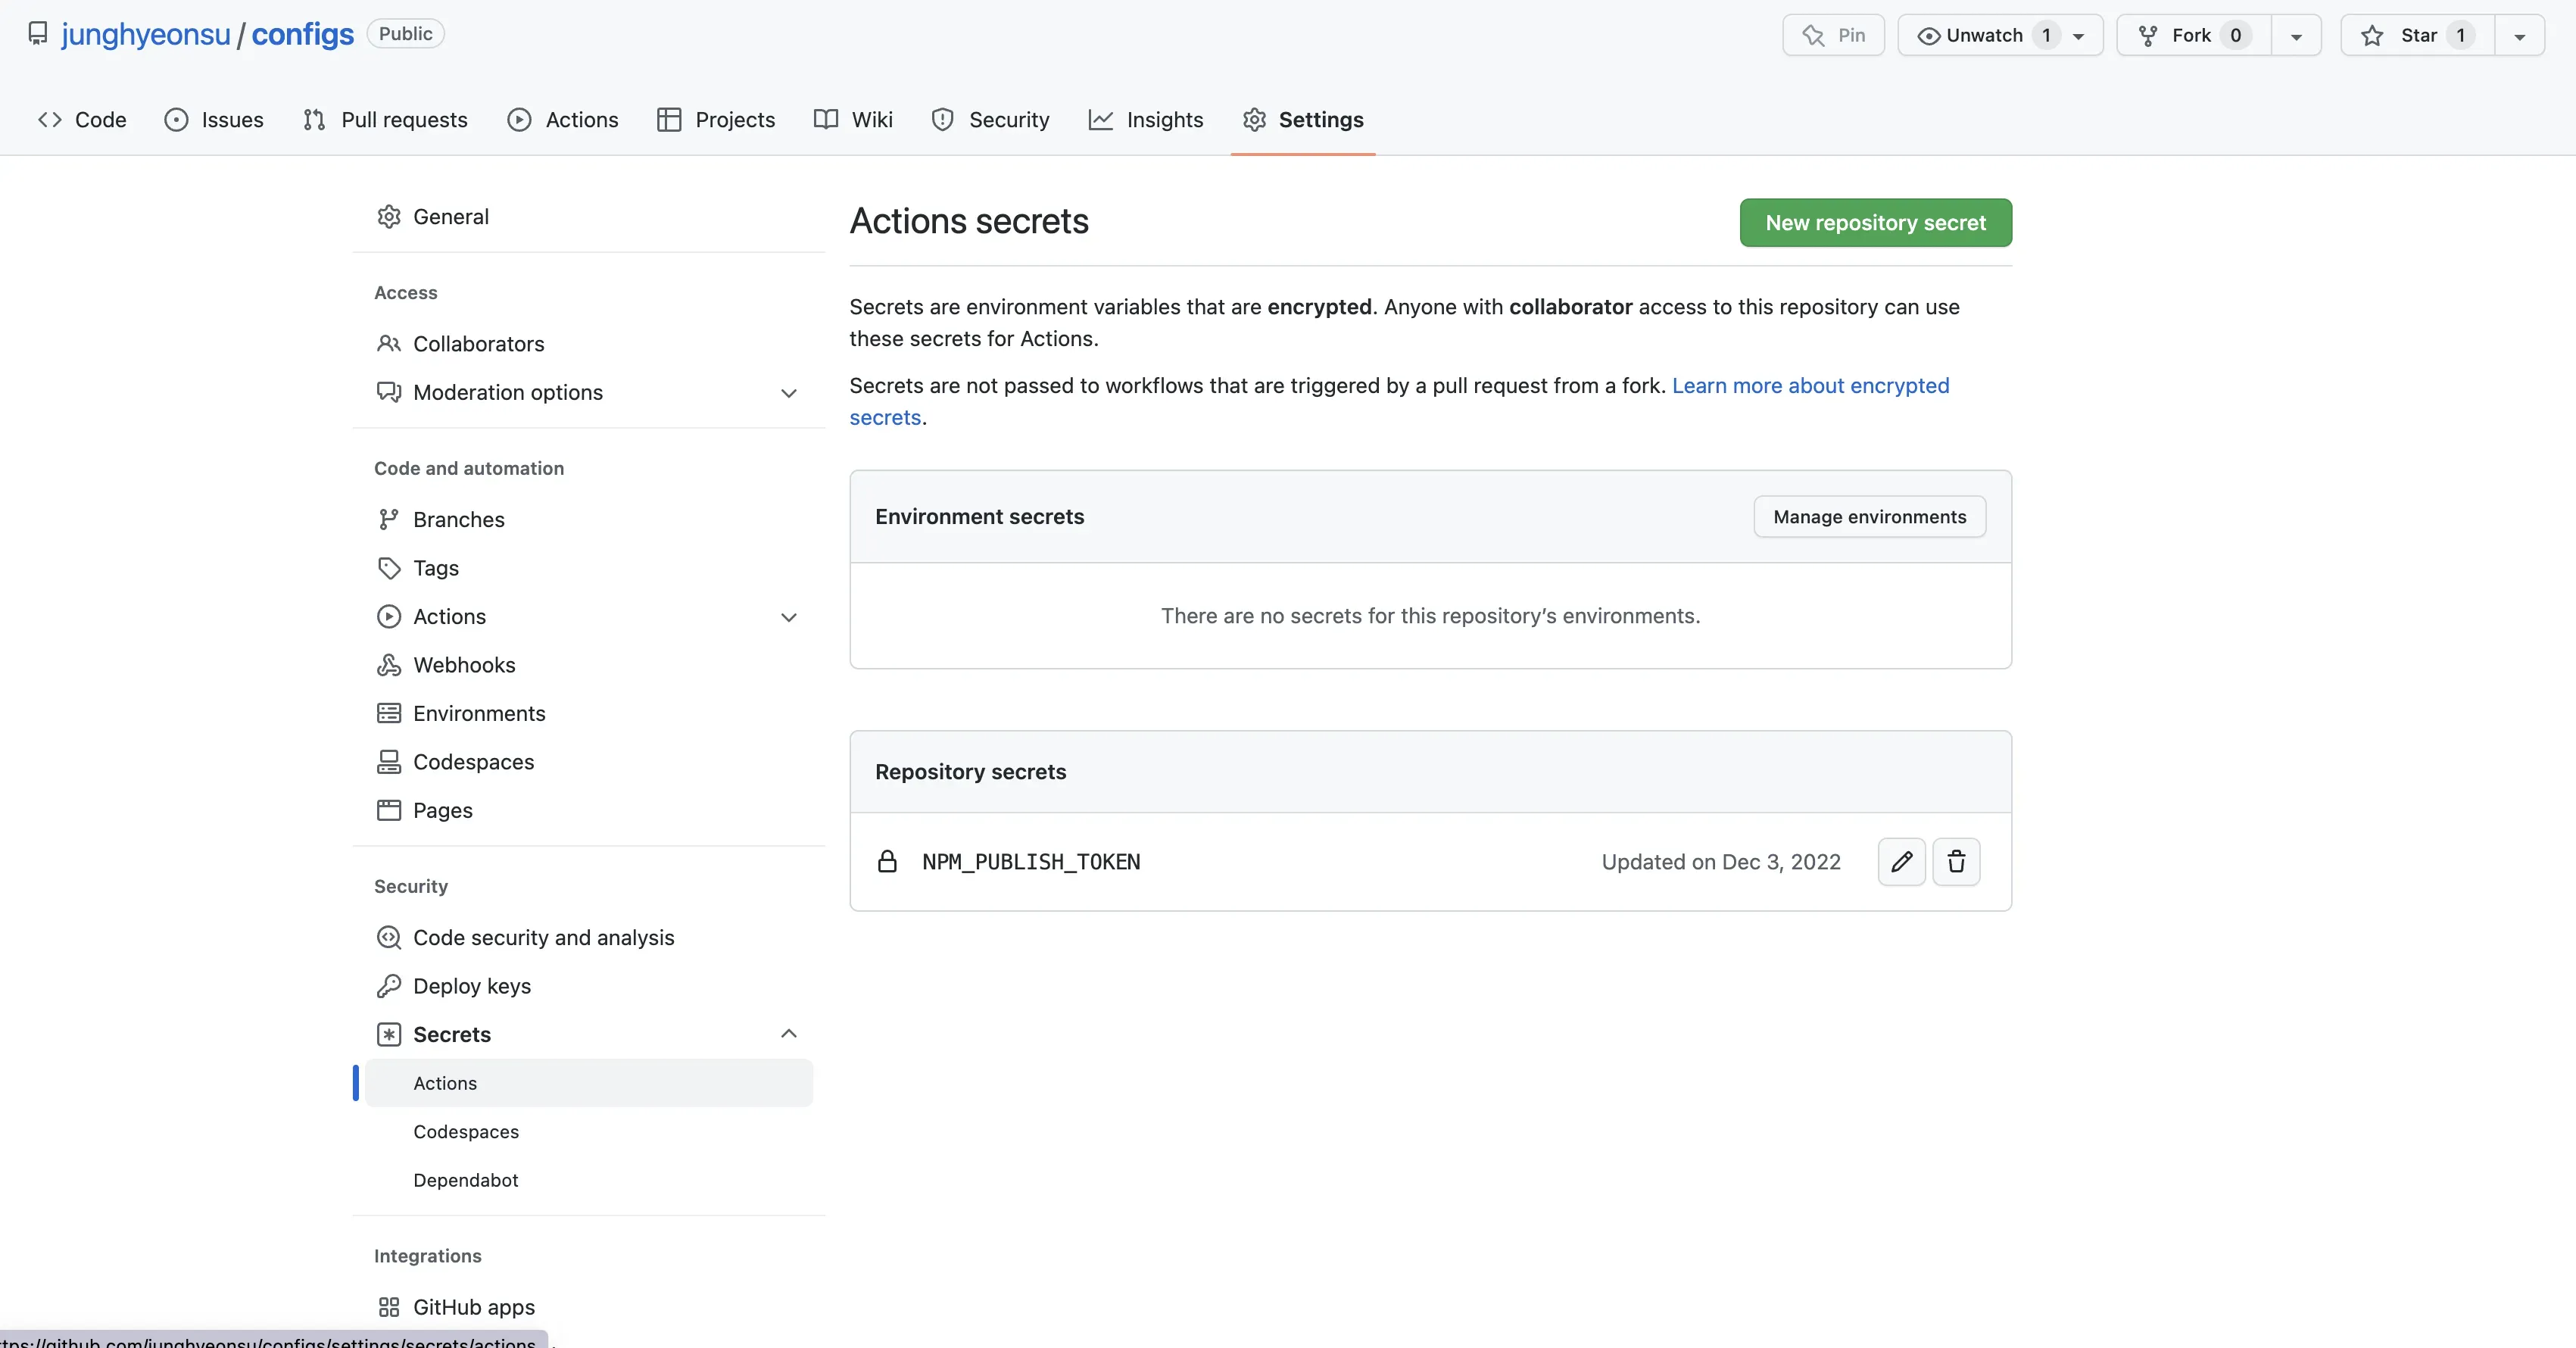Click the Deploy keys key icon
This screenshot has width=2576, height=1348.
point(388,986)
